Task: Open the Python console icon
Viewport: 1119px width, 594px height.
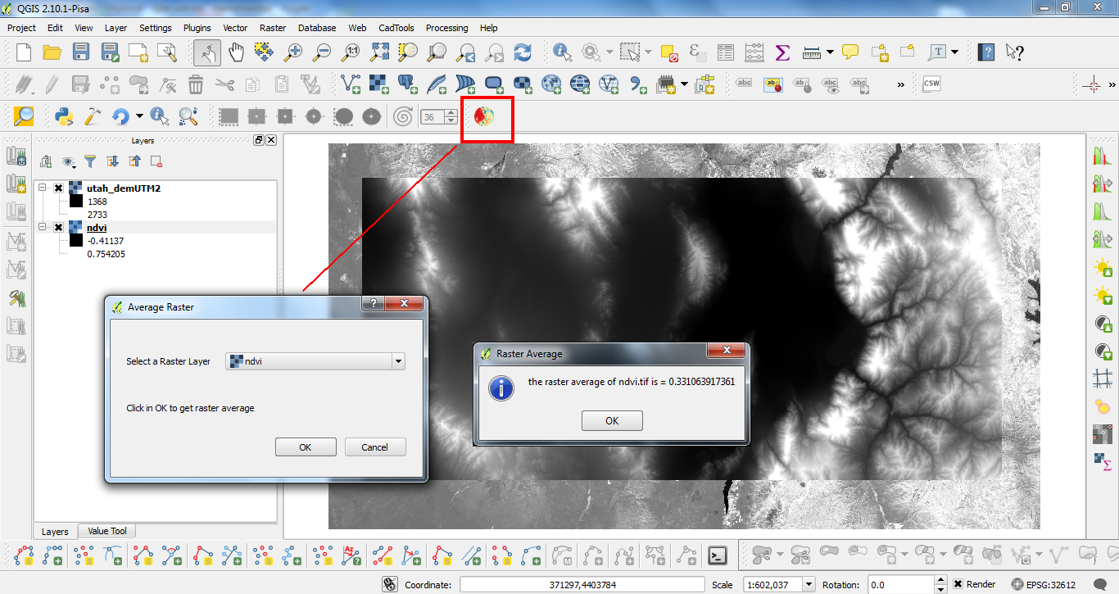Action: 64,116
